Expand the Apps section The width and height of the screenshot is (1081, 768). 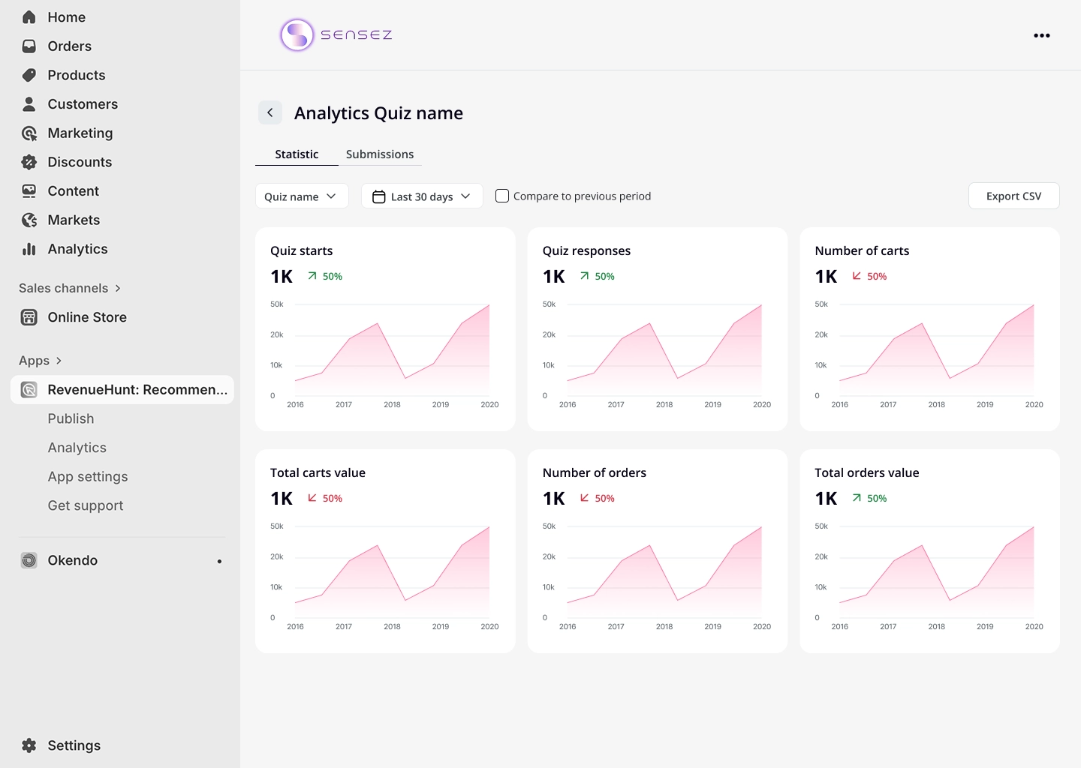tap(41, 361)
